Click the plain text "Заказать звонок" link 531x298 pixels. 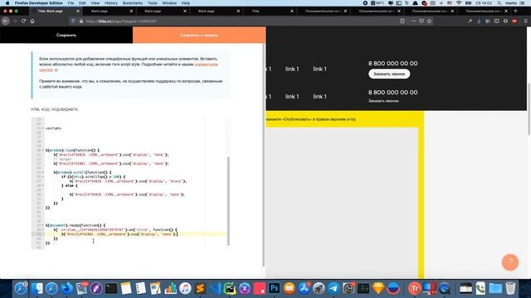tap(383, 101)
